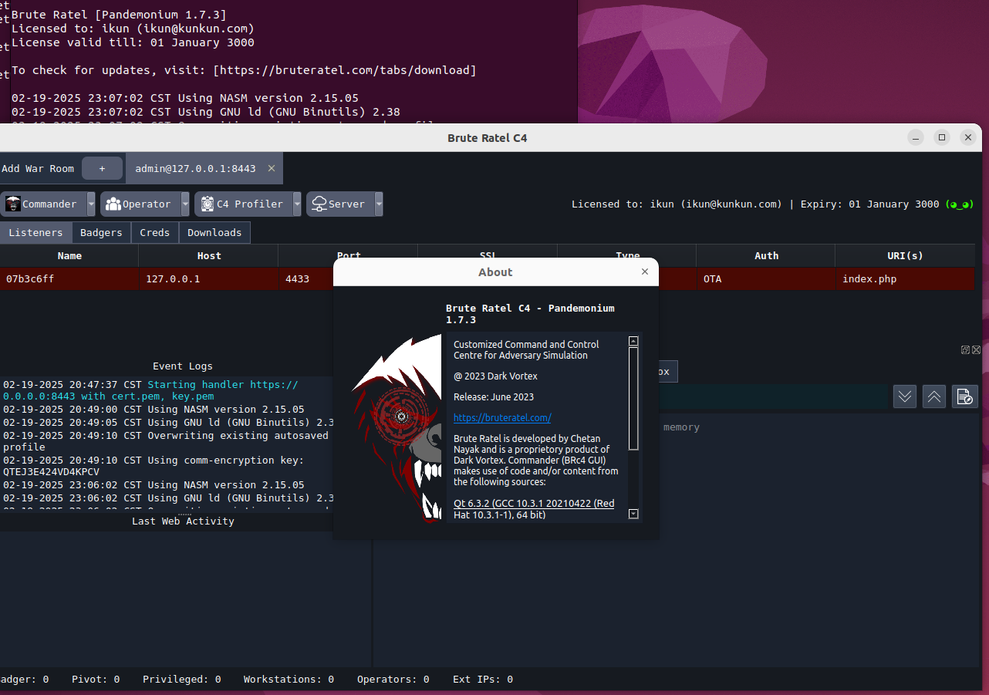Viewport: 989px width, 695px height.
Task: Click the Pivot: 0 status entry
Action: click(96, 680)
